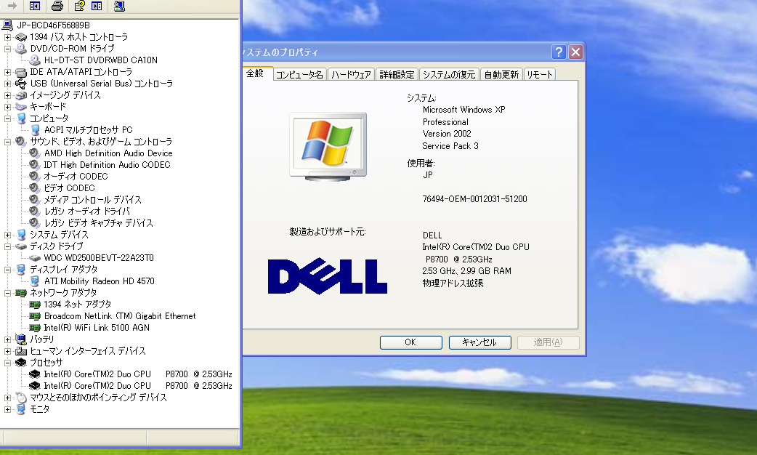Switch to the ハードウェア tab
This screenshot has height=455, width=757.
(x=351, y=74)
